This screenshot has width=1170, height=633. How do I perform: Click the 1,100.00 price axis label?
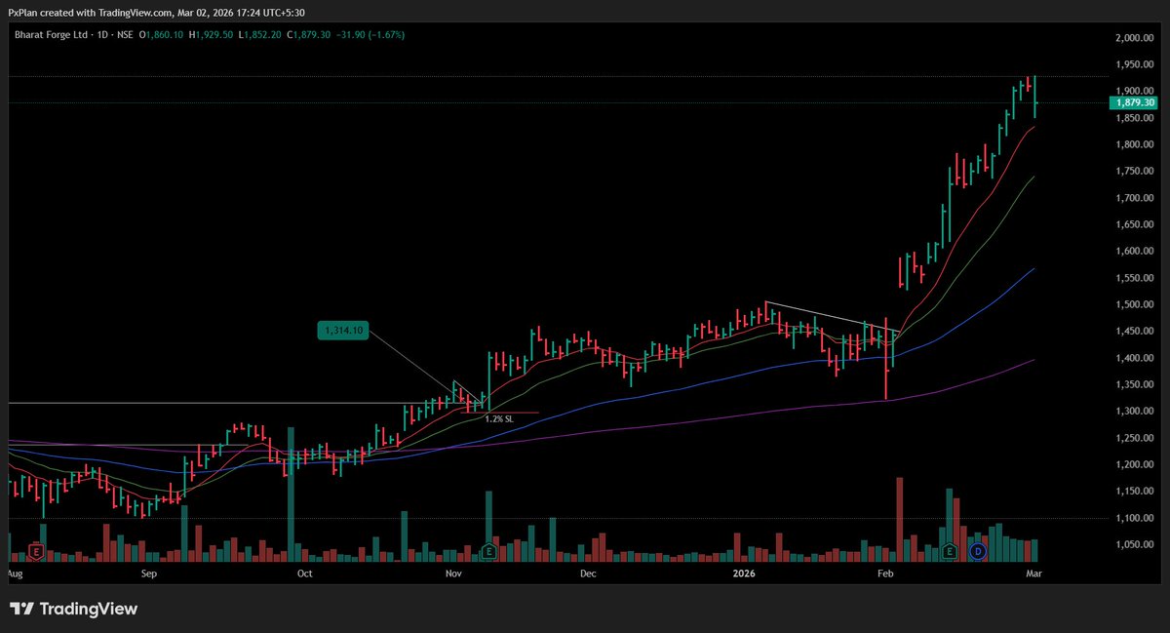[x=1135, y=518]
